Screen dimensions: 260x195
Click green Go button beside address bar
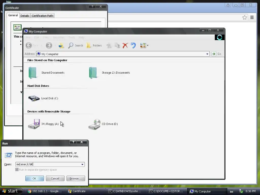(216, 54)
